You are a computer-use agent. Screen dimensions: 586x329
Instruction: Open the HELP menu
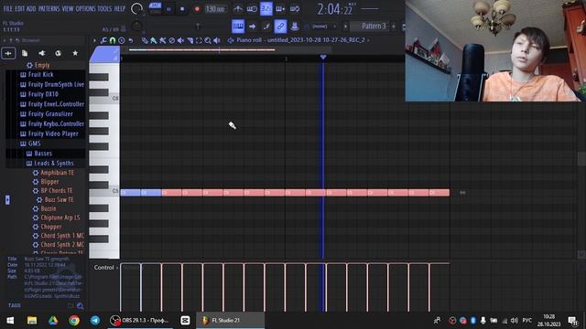pos(120,8)
